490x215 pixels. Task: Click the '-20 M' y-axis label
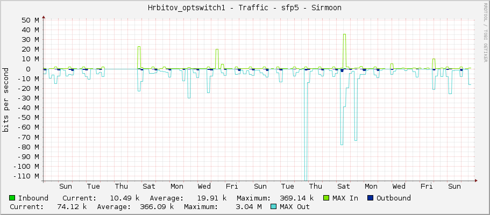(29, 89)
